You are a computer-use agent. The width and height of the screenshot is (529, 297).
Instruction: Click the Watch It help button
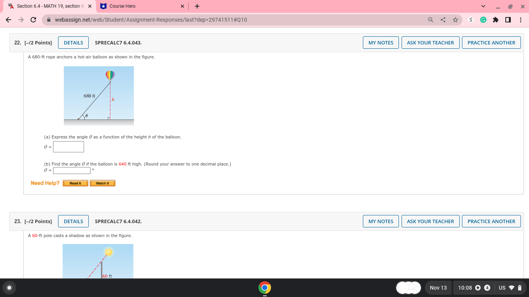[x=102, y=183]
